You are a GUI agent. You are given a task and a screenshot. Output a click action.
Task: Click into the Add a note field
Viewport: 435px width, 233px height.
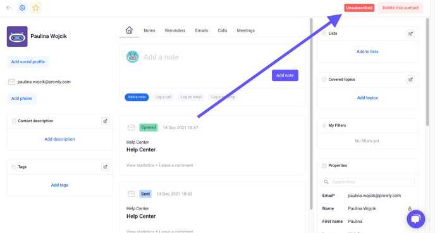161,57
